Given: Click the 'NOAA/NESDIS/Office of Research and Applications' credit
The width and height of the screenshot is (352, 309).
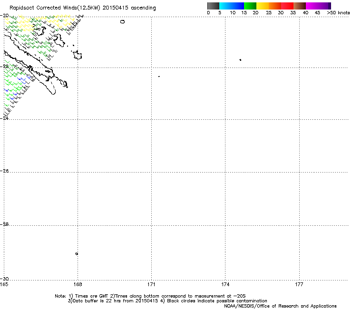Looking at the screenshot, I should coord(280,306).
